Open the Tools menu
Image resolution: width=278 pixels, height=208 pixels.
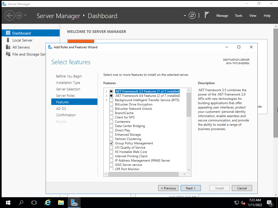tap(238, 15)
